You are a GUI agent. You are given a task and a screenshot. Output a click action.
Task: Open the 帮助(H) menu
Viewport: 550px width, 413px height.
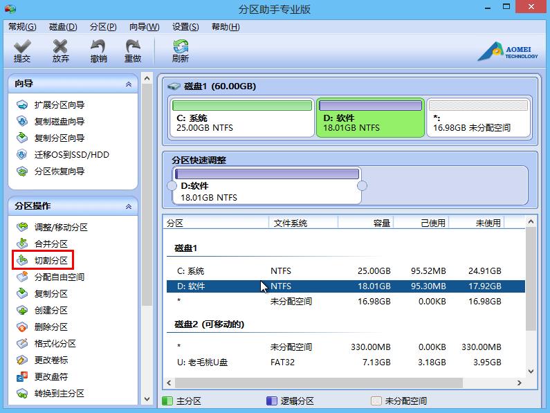(226, 27)
